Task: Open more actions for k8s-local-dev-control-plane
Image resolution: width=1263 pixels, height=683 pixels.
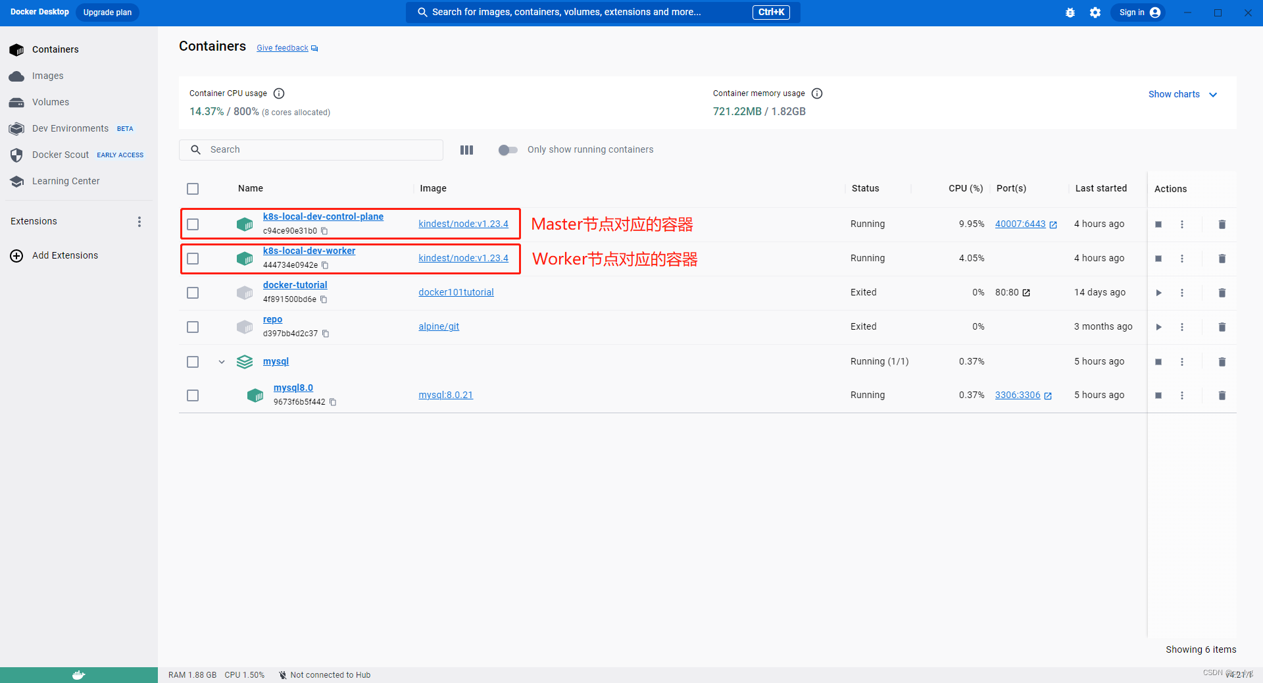Action: click(x=1182, y=224)
